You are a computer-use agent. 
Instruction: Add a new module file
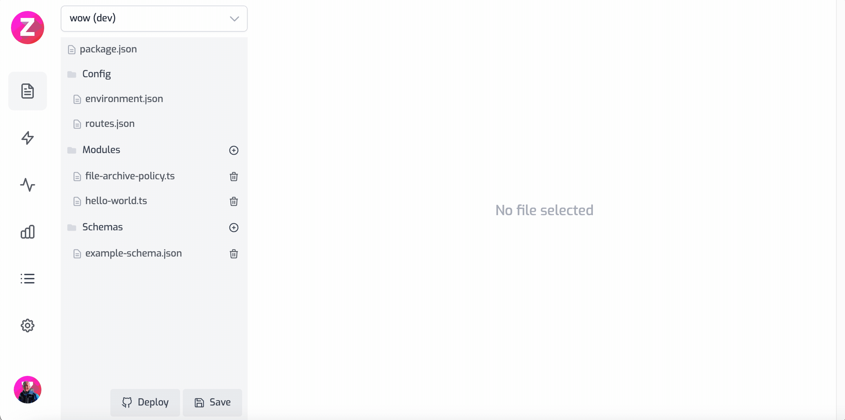click(x=234, y=150)
